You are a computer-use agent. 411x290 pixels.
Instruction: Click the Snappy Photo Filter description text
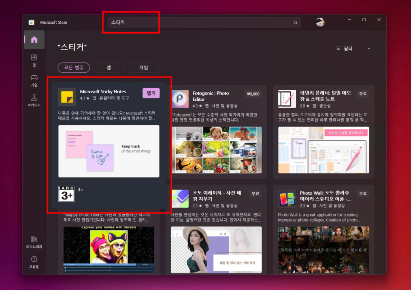(107, 217)
